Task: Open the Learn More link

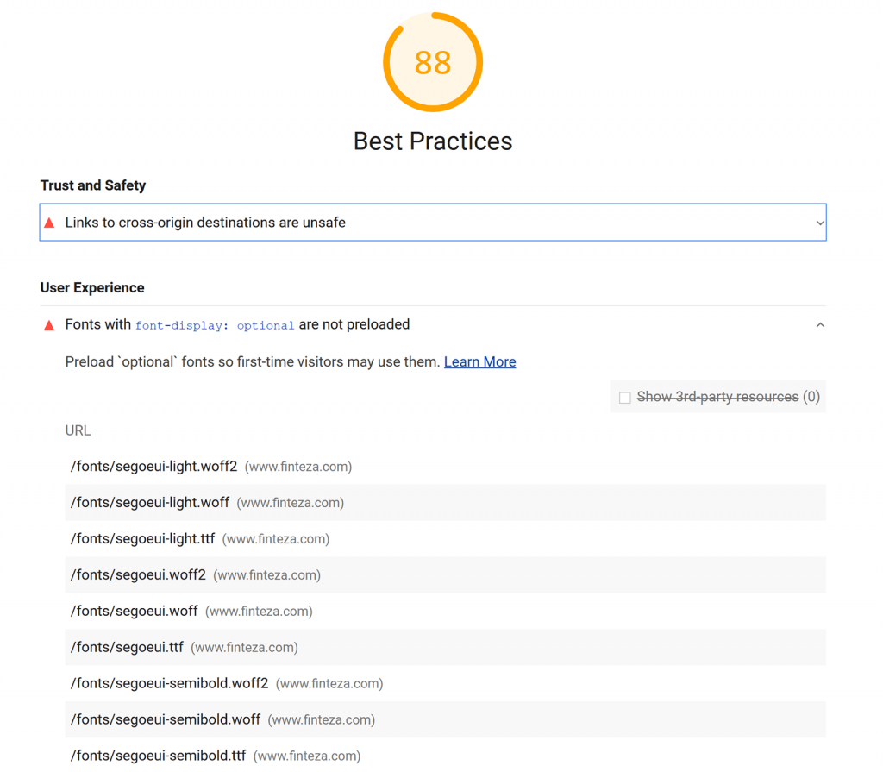Action: [x=479, y=361]
